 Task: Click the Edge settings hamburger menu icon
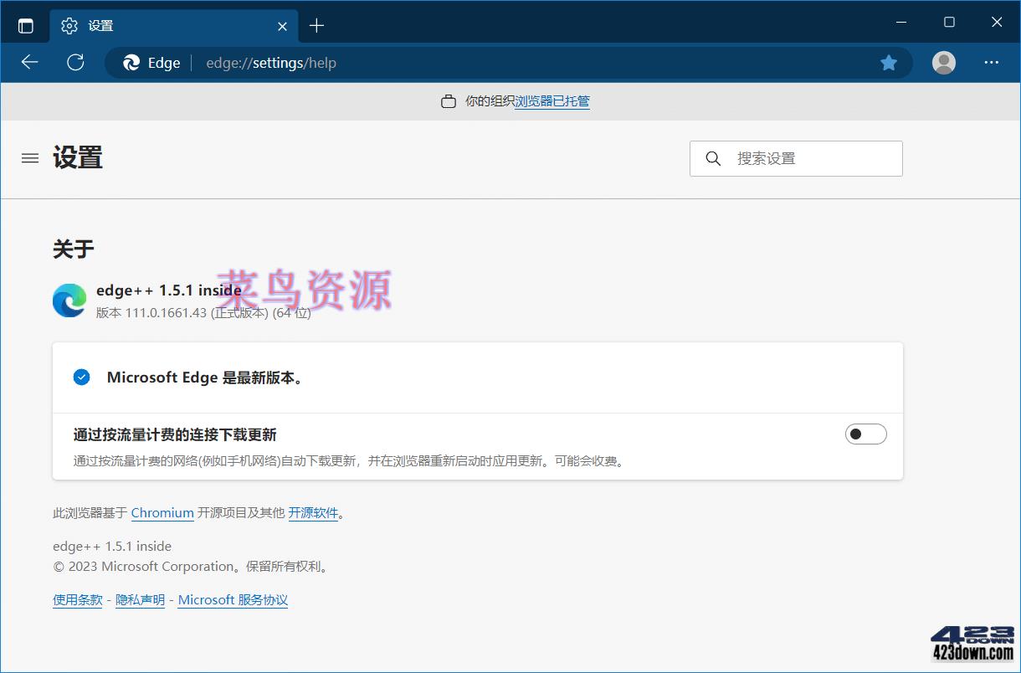click(29, 158)
